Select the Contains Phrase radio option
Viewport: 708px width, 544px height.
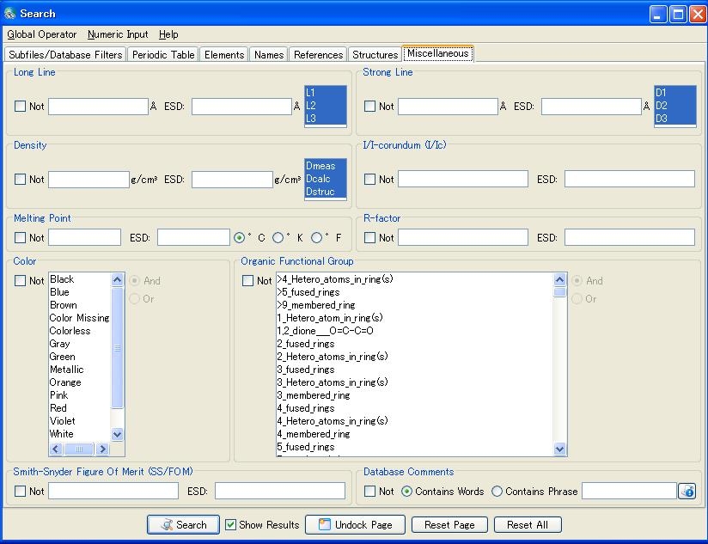[x=497, y=492]
